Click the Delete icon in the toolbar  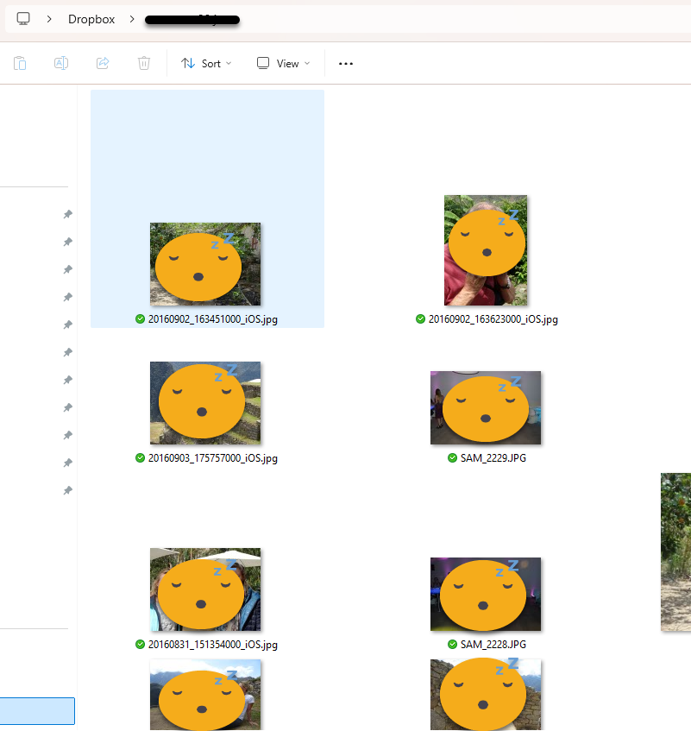pos(143,62)
